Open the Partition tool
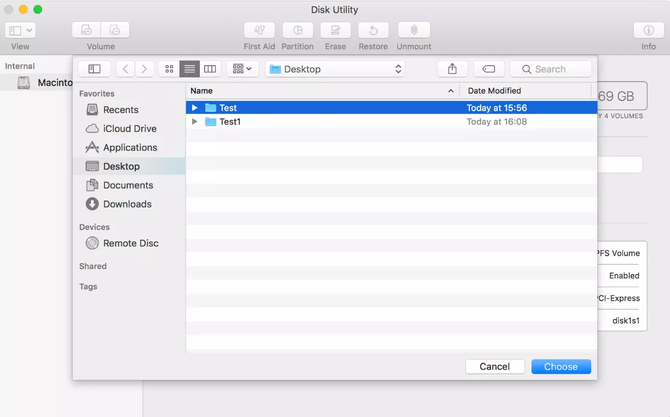This screenshot has width=670, height=417. coord(298,30)
